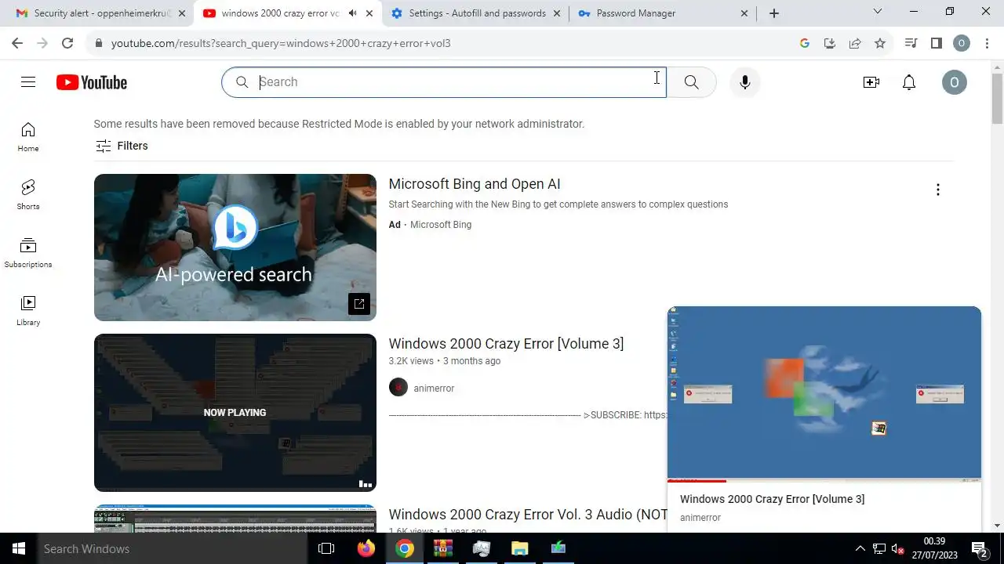
Task: View notifications via bell icon
Action: (909, 82)
